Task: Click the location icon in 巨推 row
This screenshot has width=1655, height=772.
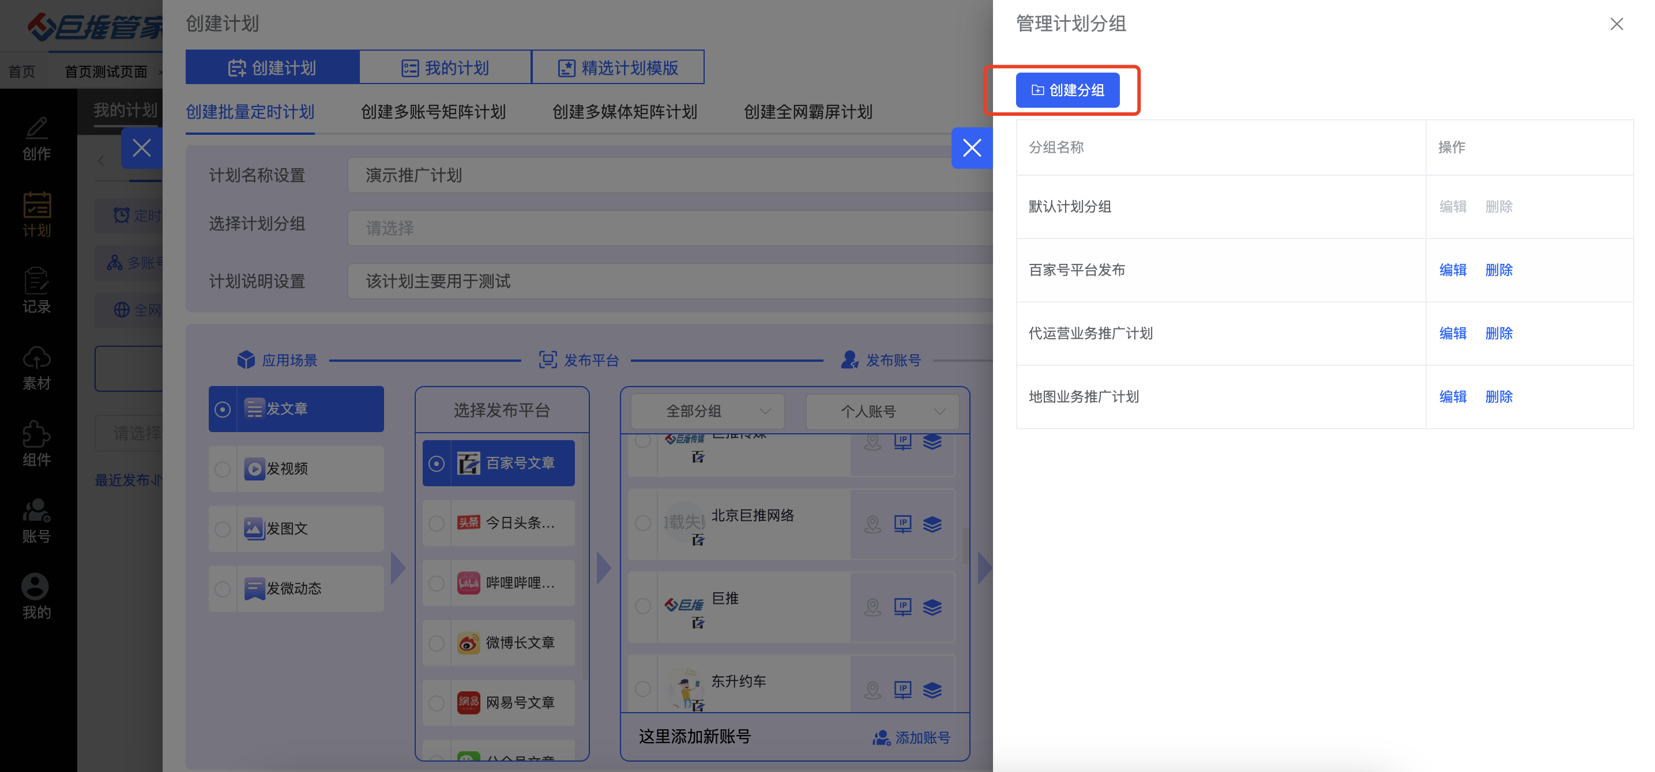Action: tap(872, 607)
